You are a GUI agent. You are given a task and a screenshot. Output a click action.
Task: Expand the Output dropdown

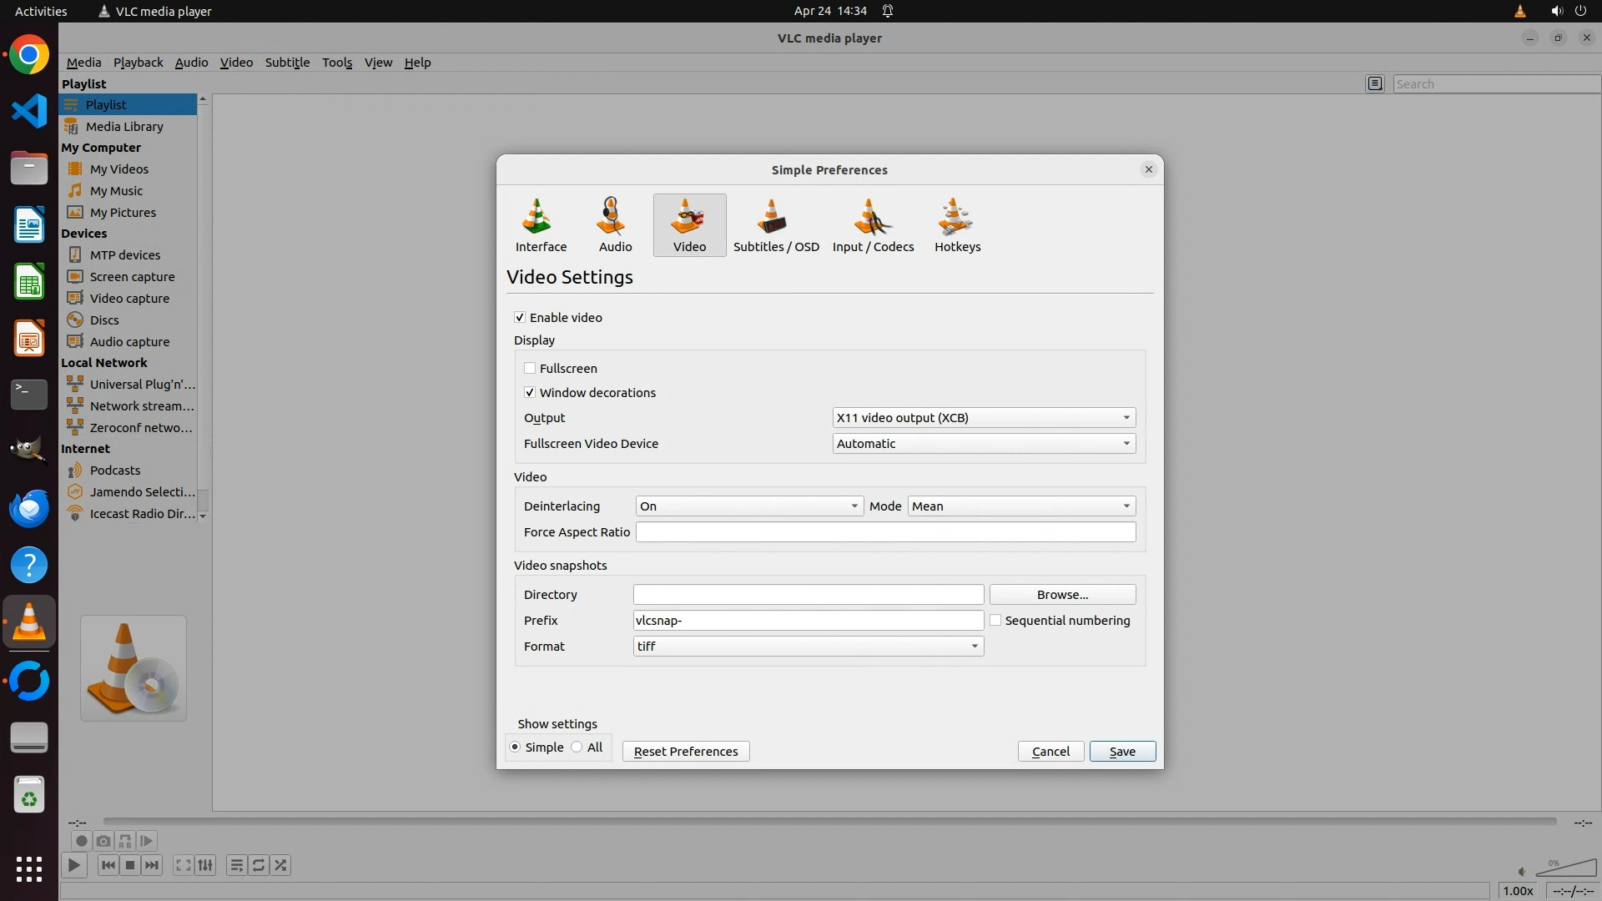coord(984,417)
